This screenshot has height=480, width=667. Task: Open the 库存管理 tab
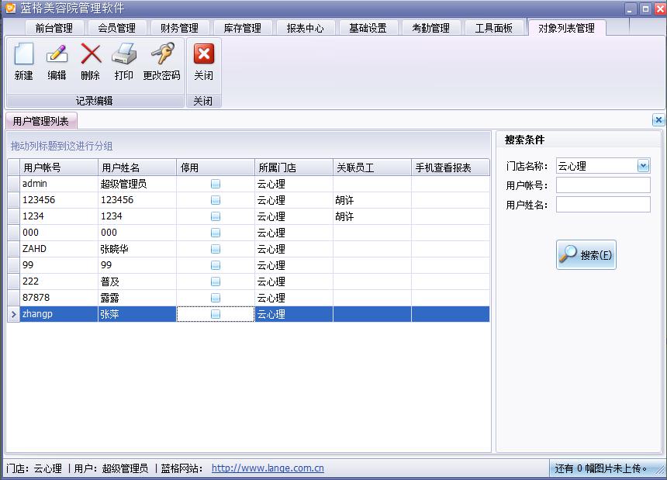(x=243, y=28)
